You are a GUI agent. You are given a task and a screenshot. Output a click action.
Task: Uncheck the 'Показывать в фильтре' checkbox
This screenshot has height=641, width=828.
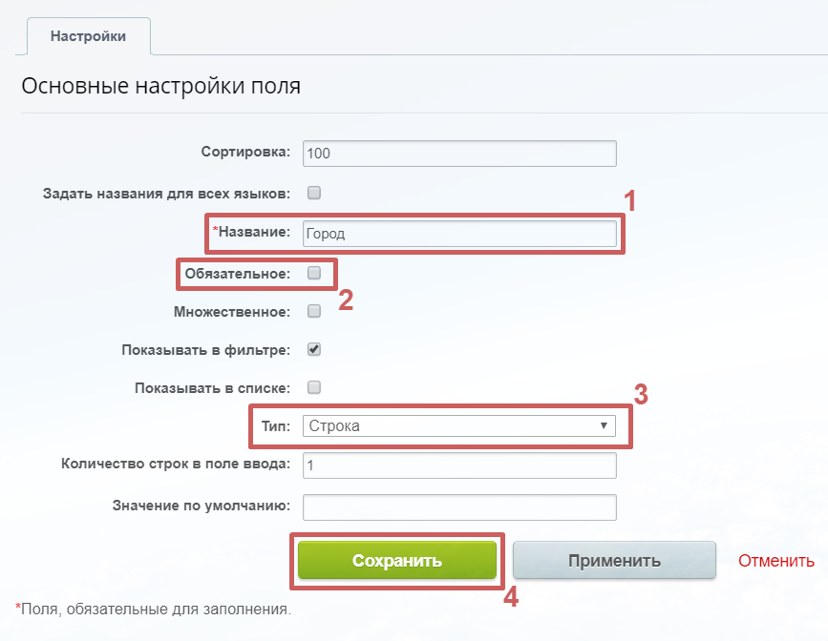(x=314, y=349)
